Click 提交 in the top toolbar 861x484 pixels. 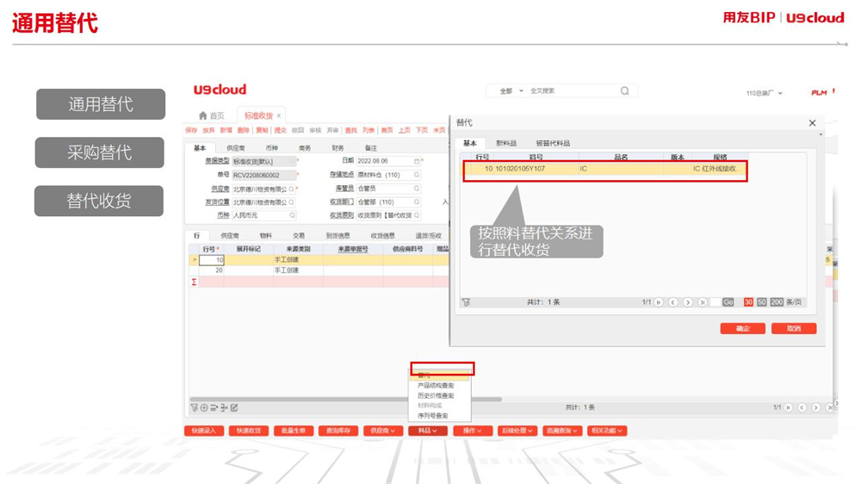coord(281,130)
